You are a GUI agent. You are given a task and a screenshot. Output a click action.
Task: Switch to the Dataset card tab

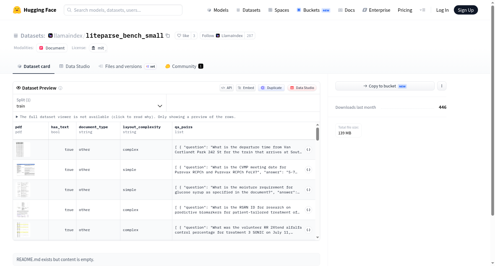(34, 66)
